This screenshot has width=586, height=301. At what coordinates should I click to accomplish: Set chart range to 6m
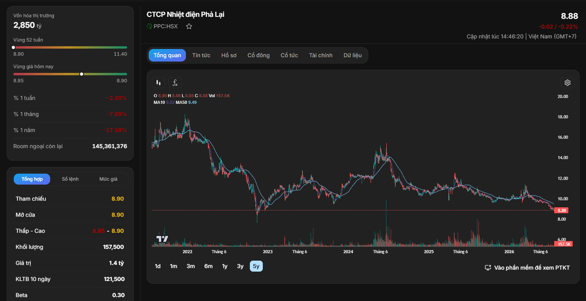click(208, 266)
